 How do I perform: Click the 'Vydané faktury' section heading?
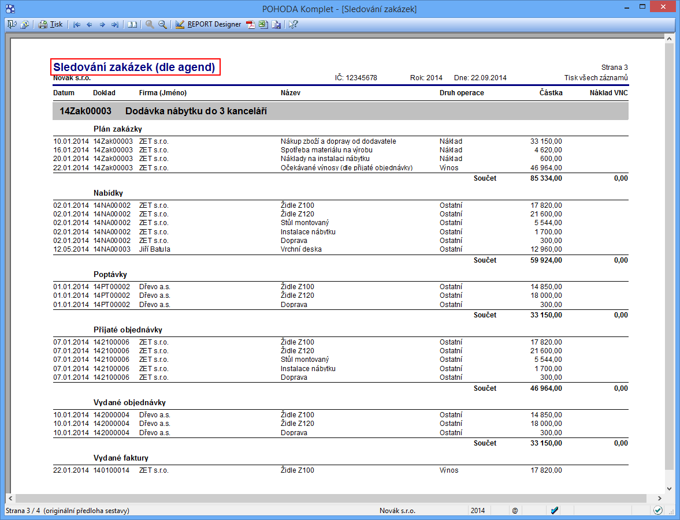(x=121, y=458)
